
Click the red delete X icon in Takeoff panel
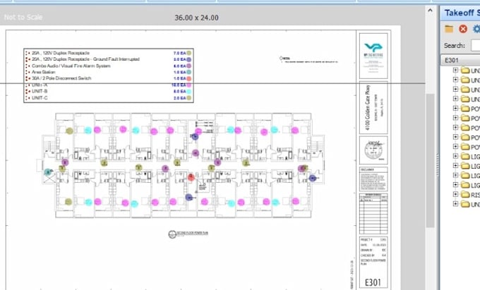tap(463, 29)
